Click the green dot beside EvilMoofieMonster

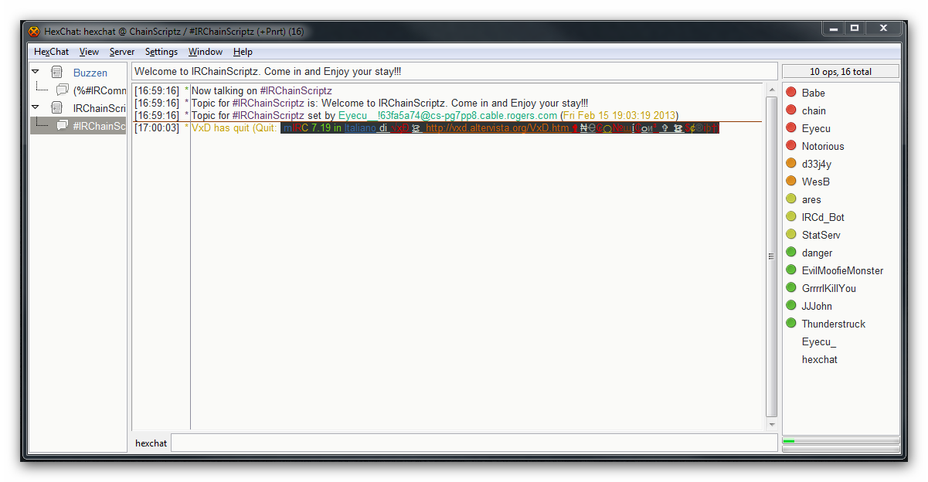coord(790,270)
